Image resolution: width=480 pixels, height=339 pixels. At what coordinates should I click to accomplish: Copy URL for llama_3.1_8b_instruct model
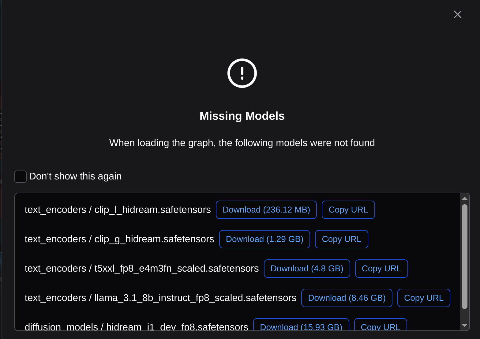coord(423,298)
